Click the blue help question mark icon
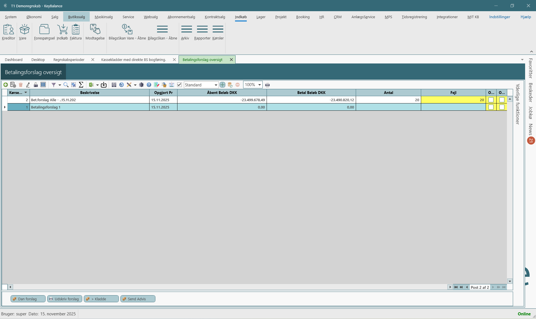This screenshot has height=319, width=536. (x=149, y=85)
